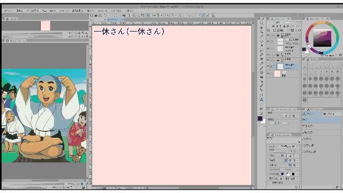
Task: Toggle Italic text style
Action: pos(286,155)
